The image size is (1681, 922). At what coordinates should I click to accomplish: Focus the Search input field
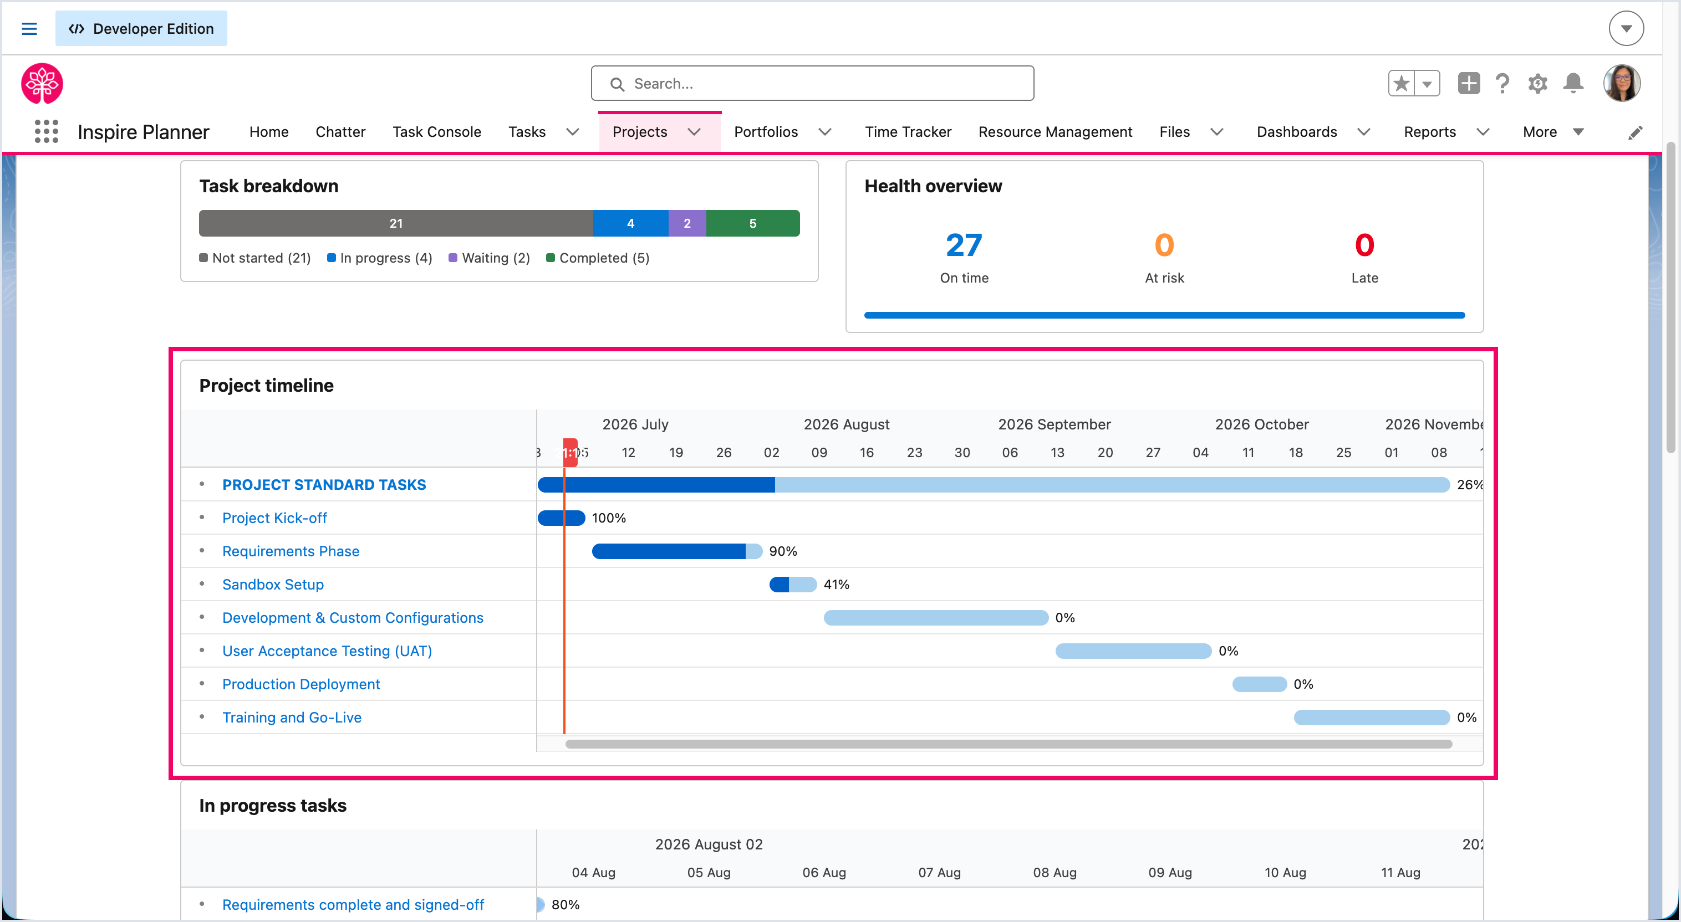812,84
